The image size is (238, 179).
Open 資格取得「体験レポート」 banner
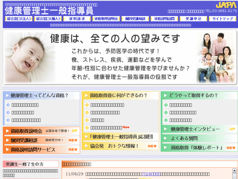click(200, 147)
